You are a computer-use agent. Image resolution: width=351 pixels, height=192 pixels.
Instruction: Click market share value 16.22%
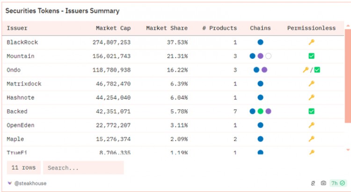(x=177, y=70)
